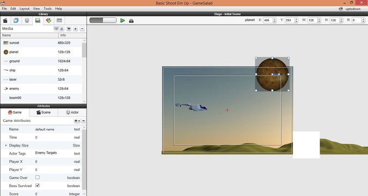Image resolution: width=368 pixels, height=196 pixels.
Task: Open the Media library tab (picture icon)
Action: [x=38, y=21]
